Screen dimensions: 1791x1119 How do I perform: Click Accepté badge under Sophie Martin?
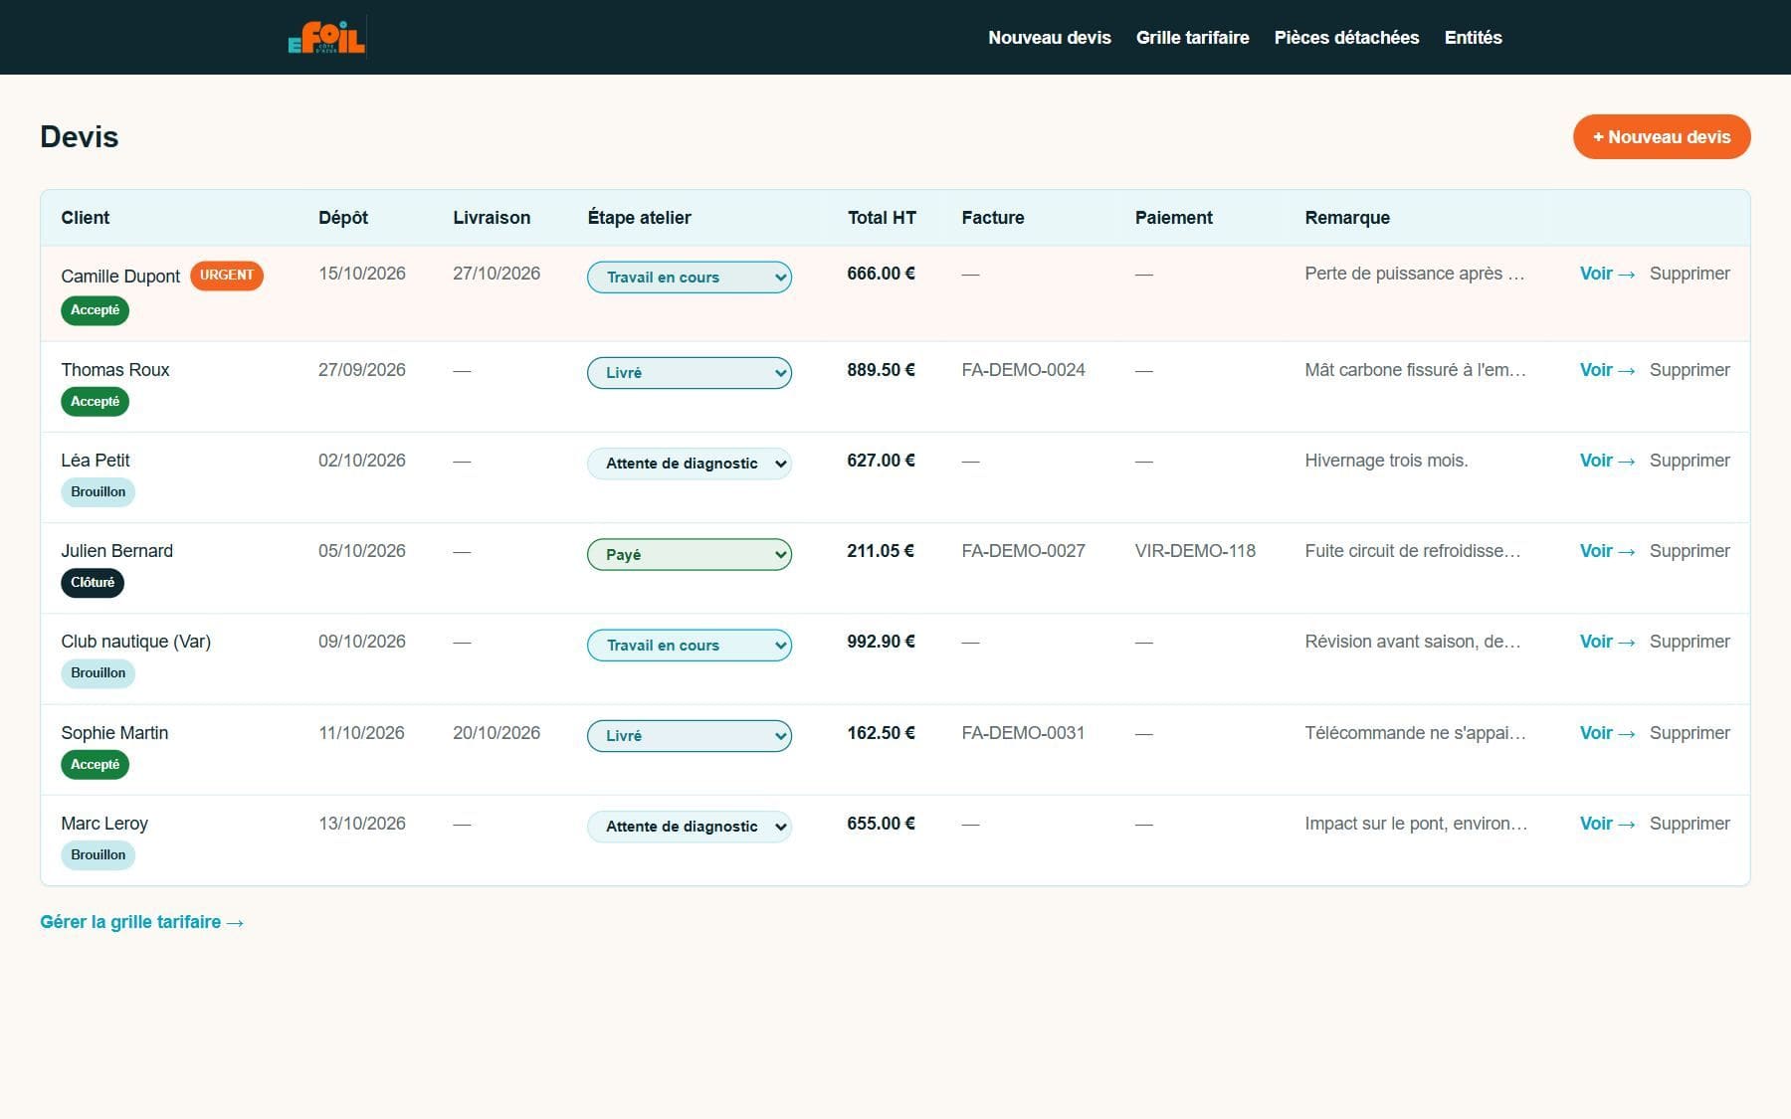tap(95, 765)
